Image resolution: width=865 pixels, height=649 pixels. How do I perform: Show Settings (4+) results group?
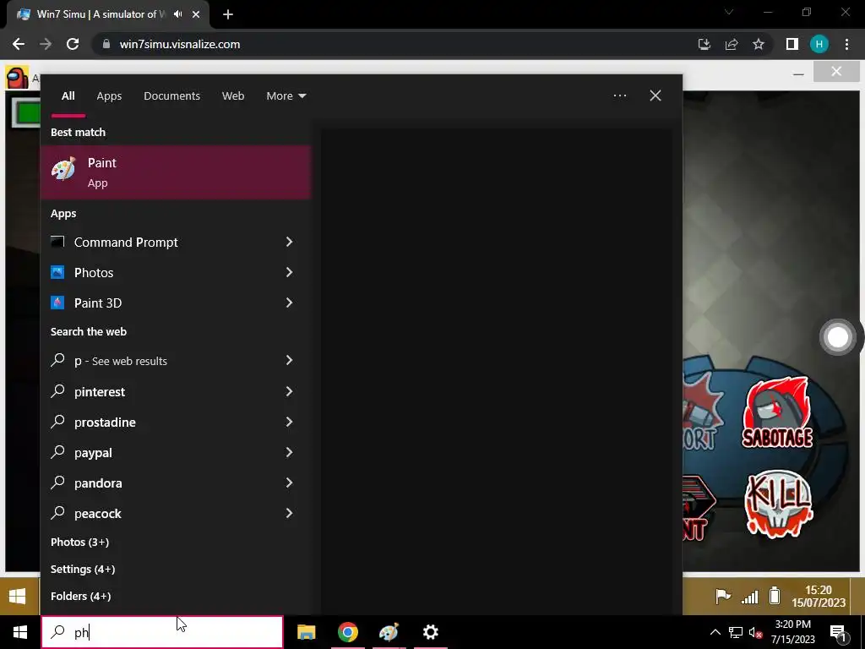[83, 569]
